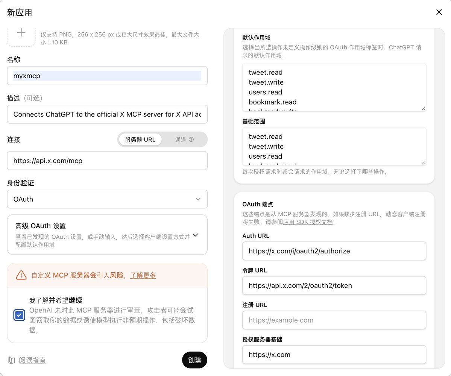This screenshot has width=451, height=376.
Task: Click inside the 基础范围 scopes textarea
Action: 334,146
